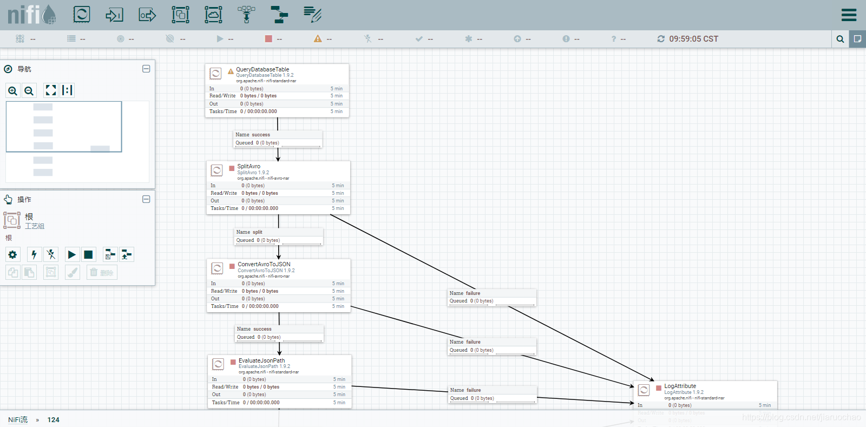Click the disabled components status icon
This screenshot has width=866, height=427.
pyautogui.click(x=368, y=39)
